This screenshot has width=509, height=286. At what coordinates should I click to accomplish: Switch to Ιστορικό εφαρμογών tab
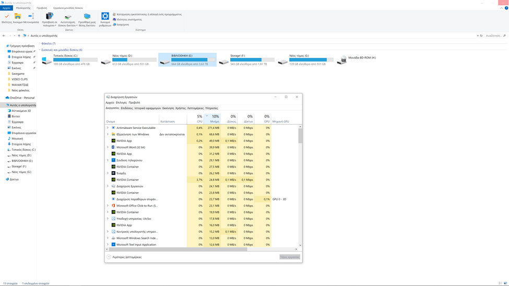[148, 108]
